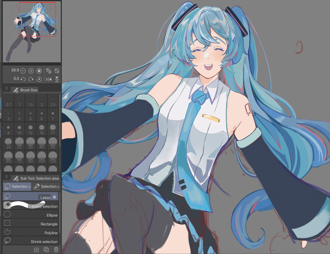Screen dimensions: 330x254
Task: Choose brush size 0.7 preset
Action: point(8,101)
